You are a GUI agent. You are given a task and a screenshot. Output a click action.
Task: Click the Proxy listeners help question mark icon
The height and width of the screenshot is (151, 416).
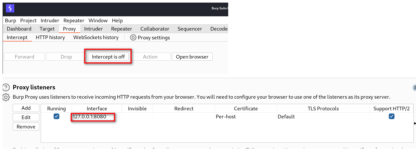(6, 87)
